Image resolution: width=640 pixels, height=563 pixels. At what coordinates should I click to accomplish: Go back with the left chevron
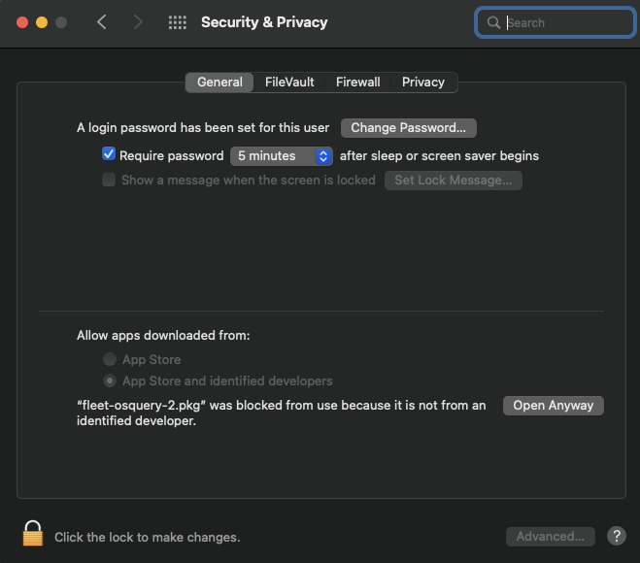point(102,22)
